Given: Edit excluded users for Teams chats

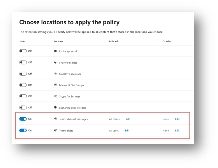Looking at the screenshot, I should 177,131.
